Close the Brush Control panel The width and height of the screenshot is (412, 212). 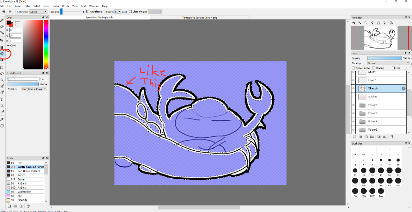pyautogui.click(x=47, y=73)
